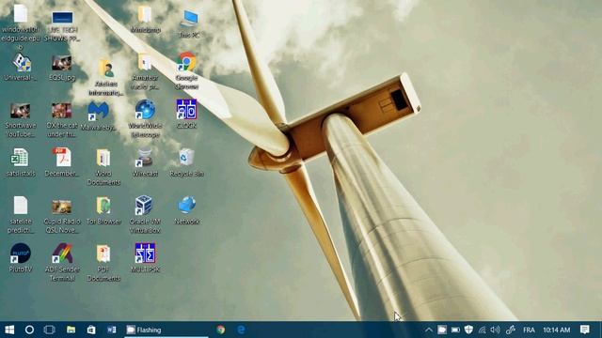
Task: Select the Recycle Bin
Action: point(186,162)
